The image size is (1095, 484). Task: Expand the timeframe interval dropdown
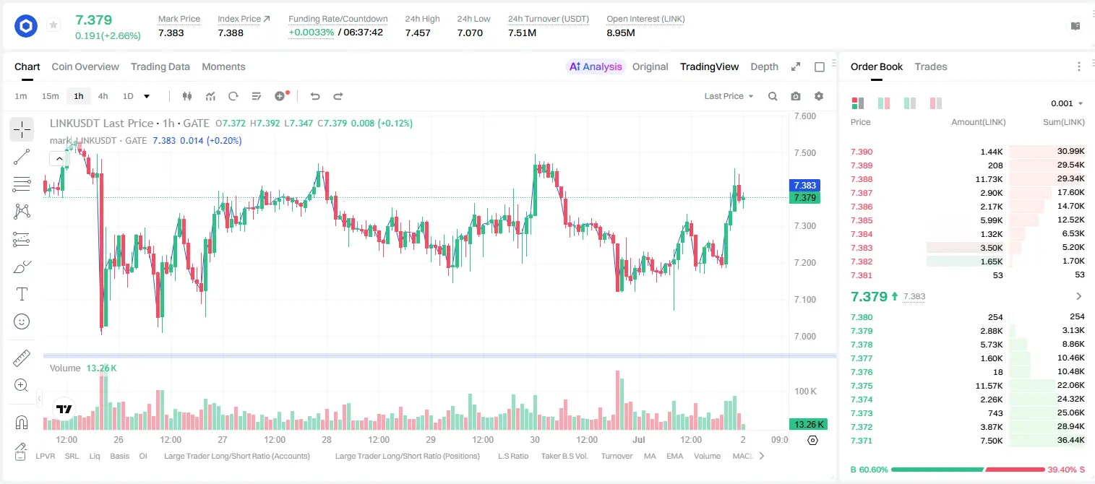(x=147, y=96)
